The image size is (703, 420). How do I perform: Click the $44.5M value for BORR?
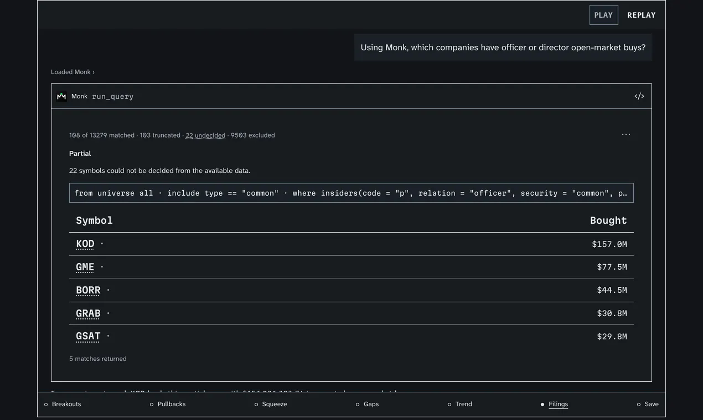tap(612, 290)
